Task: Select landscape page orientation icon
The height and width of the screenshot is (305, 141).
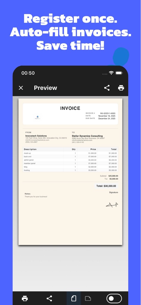Action: pyautogui.click(x=88, y=298)
